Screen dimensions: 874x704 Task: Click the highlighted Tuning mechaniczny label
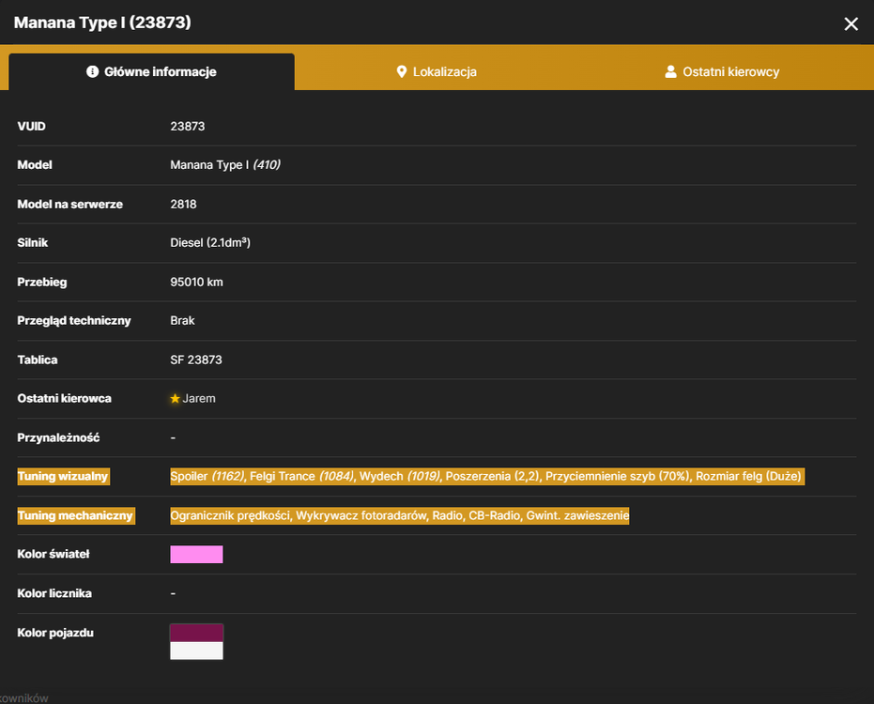76,515
